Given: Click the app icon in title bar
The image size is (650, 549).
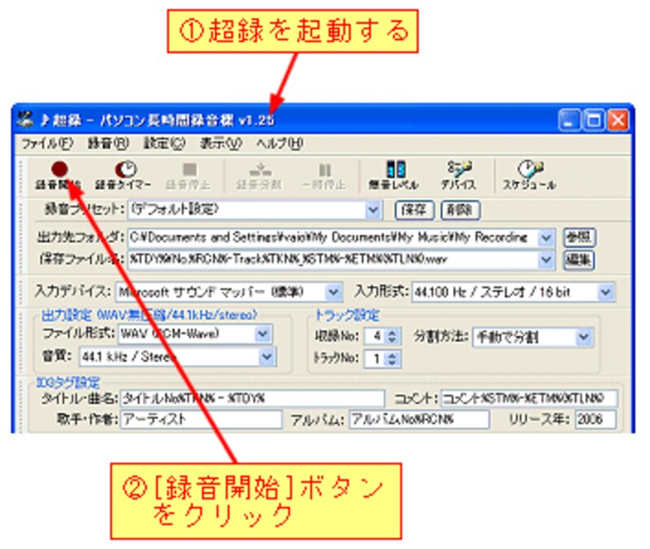Looking at the screenshot, I should [x=25, y=120].
